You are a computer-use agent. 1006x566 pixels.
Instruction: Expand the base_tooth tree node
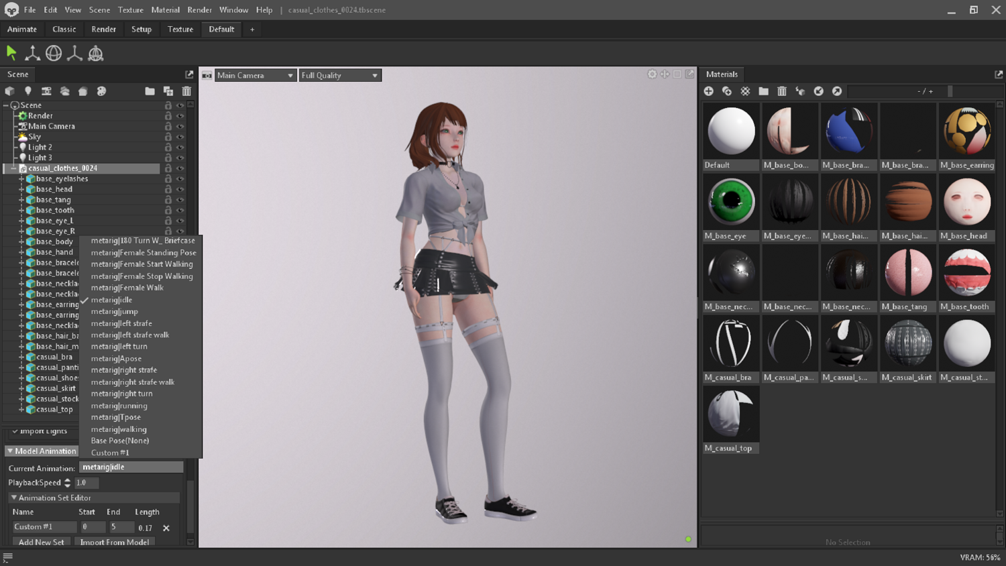(21, 211)
